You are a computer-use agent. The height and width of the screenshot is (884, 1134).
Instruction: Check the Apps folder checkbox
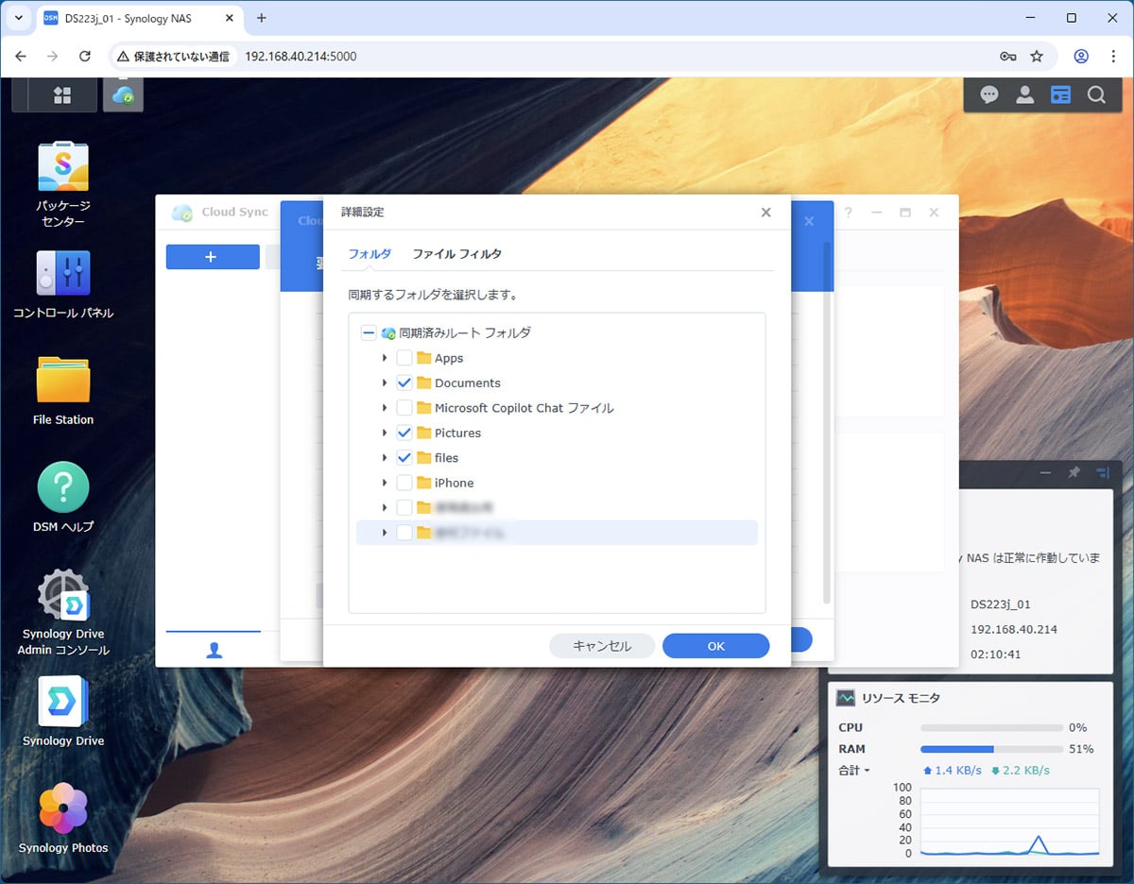click(404, 358)
